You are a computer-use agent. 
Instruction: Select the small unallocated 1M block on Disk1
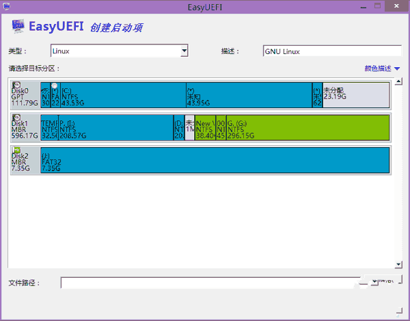(189, 128)
